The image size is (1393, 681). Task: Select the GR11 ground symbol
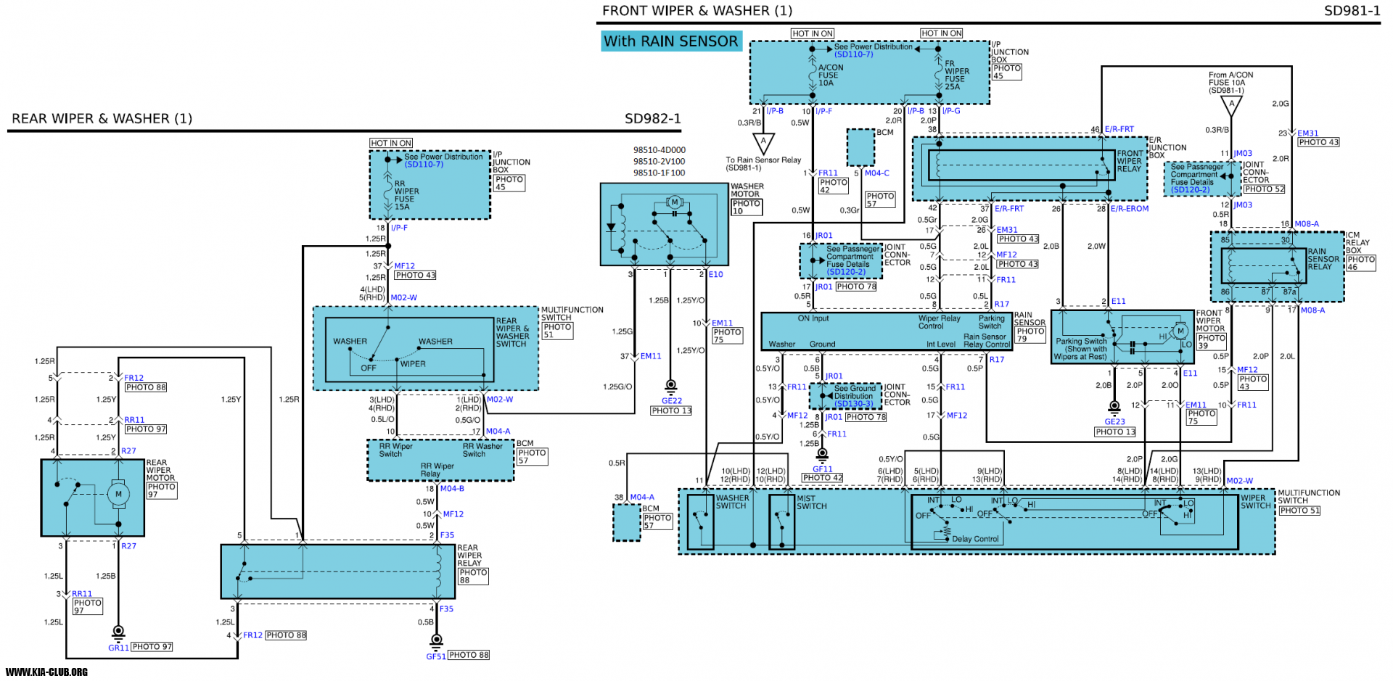pos(118,632)
